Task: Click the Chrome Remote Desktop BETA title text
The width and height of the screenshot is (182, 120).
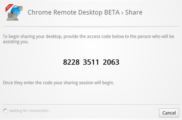Action: click(x=73, y=12)
